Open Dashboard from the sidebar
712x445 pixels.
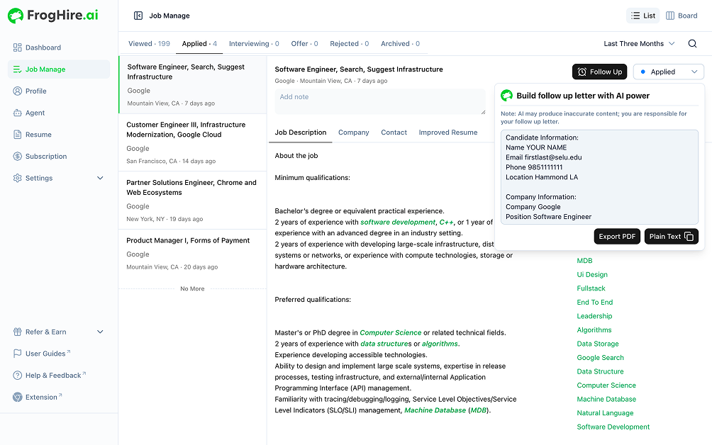click(x=43, y=47)
